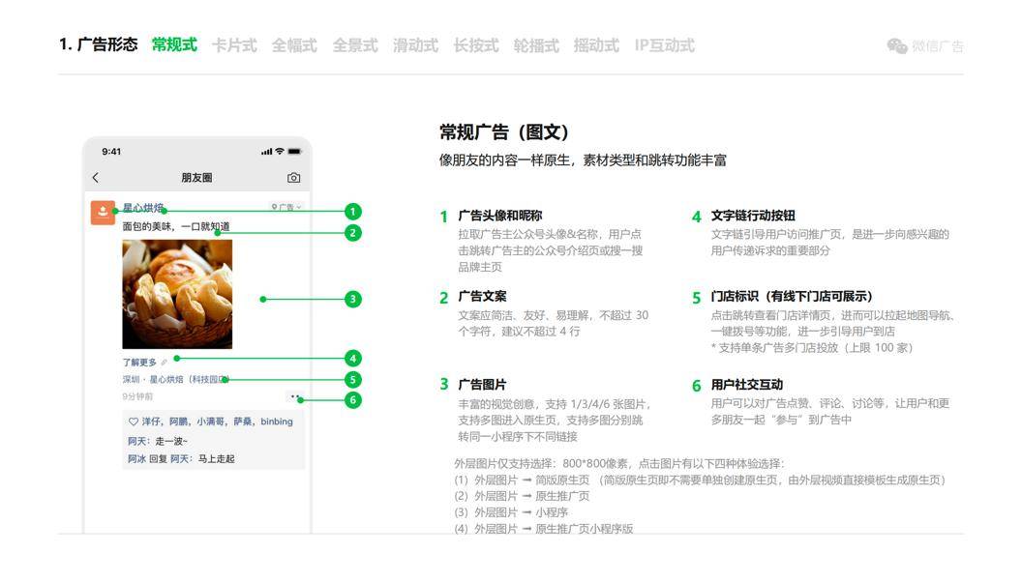Viewport: 1022px width, 582px height.
Task: Click the WeChat 微信广告 logo
Action: point(925,45)
